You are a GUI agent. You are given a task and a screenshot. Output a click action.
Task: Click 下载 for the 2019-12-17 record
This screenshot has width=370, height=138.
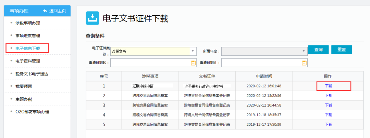pos(329,124)
